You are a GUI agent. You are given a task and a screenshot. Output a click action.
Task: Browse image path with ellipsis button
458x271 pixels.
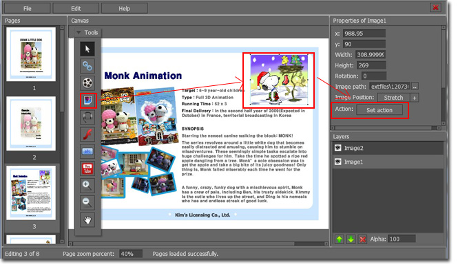415,87
